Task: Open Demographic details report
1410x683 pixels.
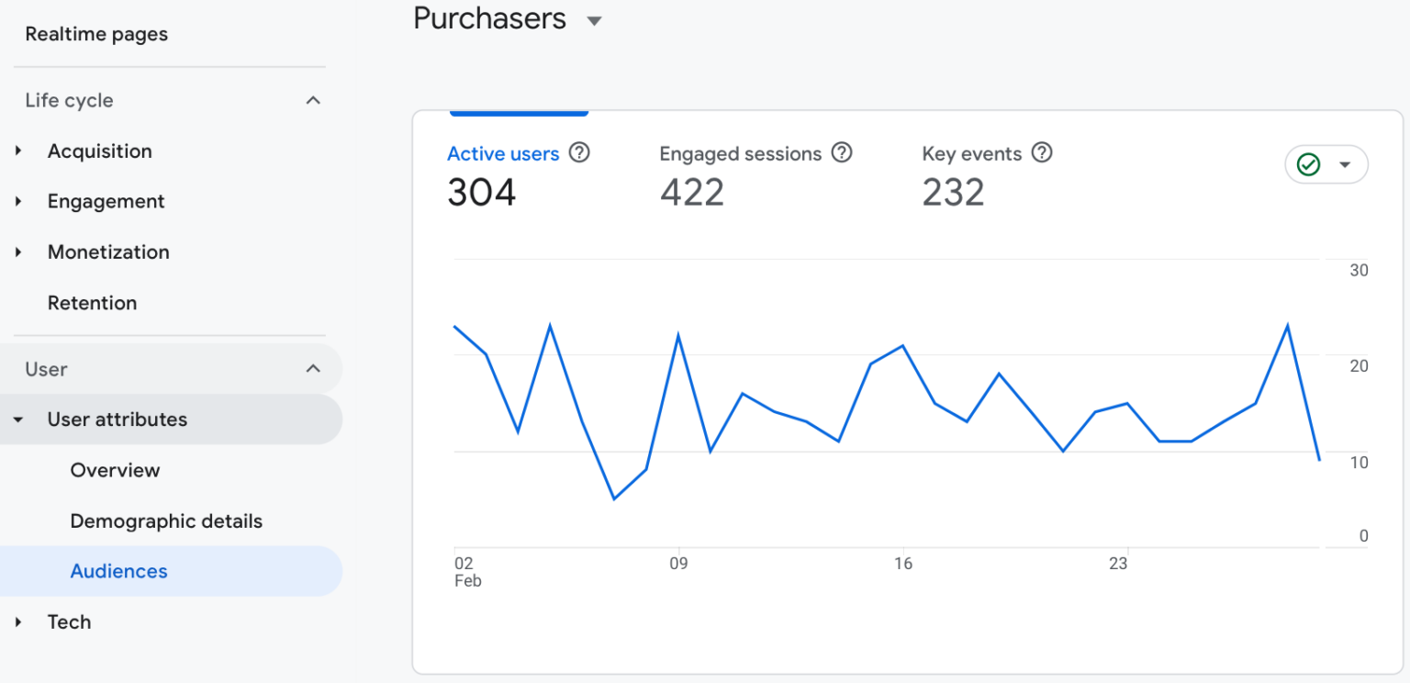Action: (x=166, y=521)
